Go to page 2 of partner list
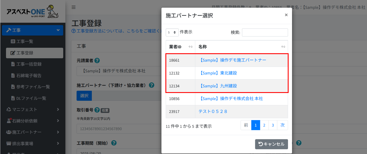 click(x=264, y=125)
